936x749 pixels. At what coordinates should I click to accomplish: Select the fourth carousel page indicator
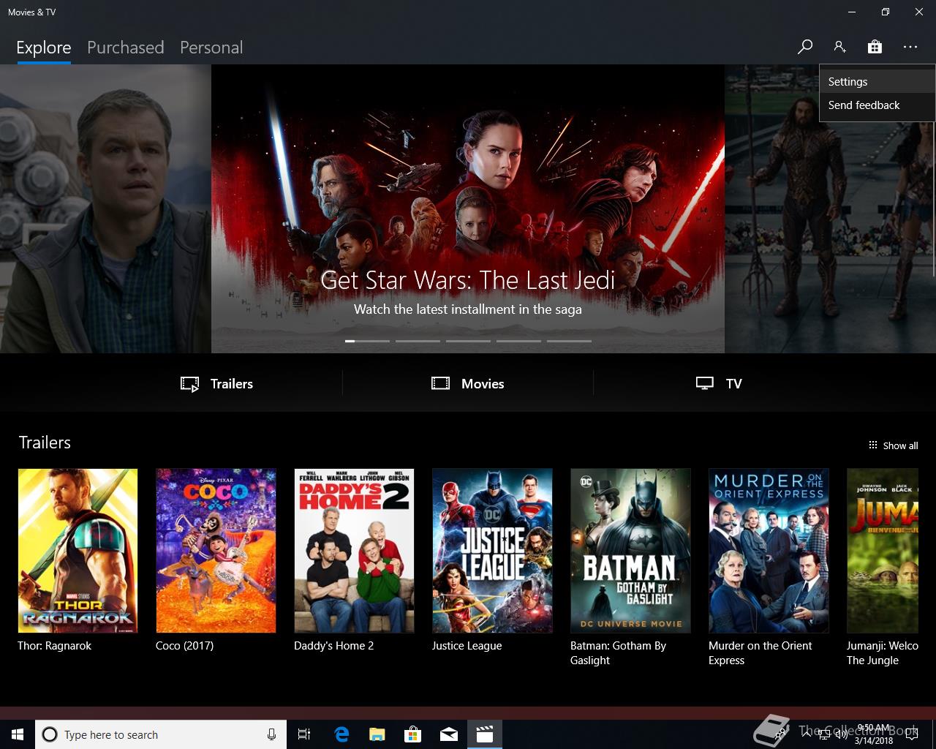point(518,341)
